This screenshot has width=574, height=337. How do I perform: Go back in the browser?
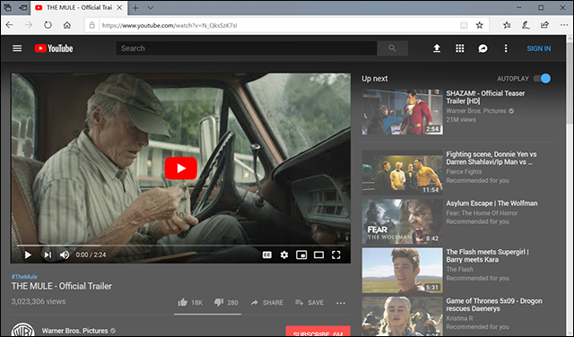point(9,25)
